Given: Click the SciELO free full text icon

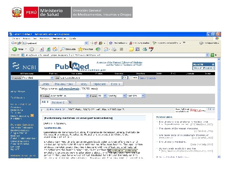Looking at the screenshot, I should [191, 110].
